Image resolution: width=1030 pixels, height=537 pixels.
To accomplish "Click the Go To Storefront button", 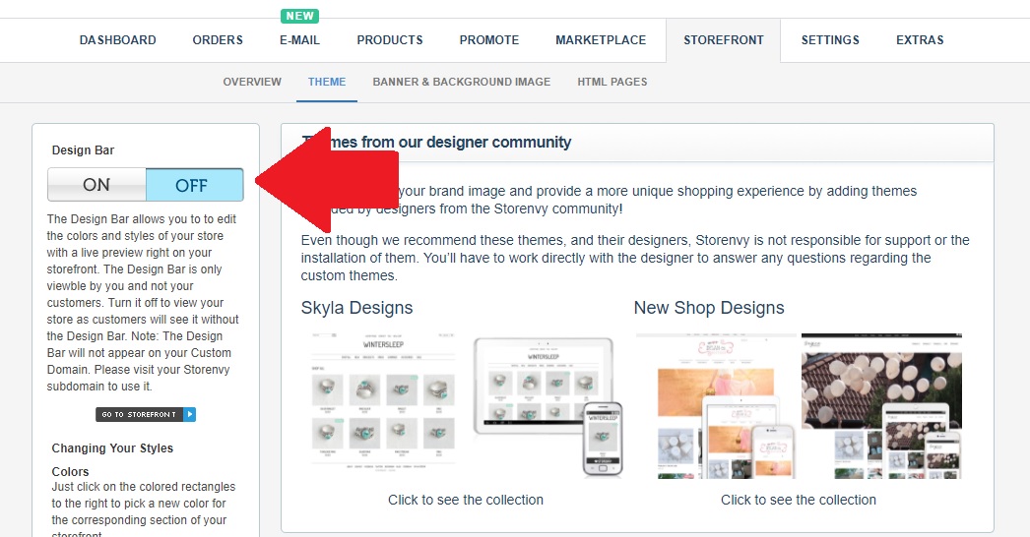I will (x=146, y=414).
